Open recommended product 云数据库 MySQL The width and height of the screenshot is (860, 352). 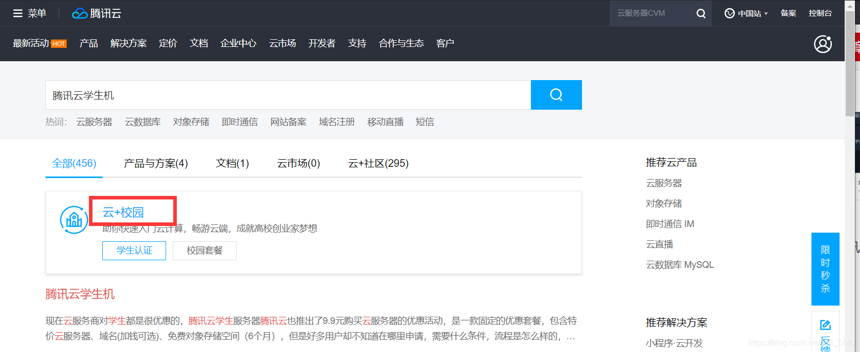tap(680, 265)
